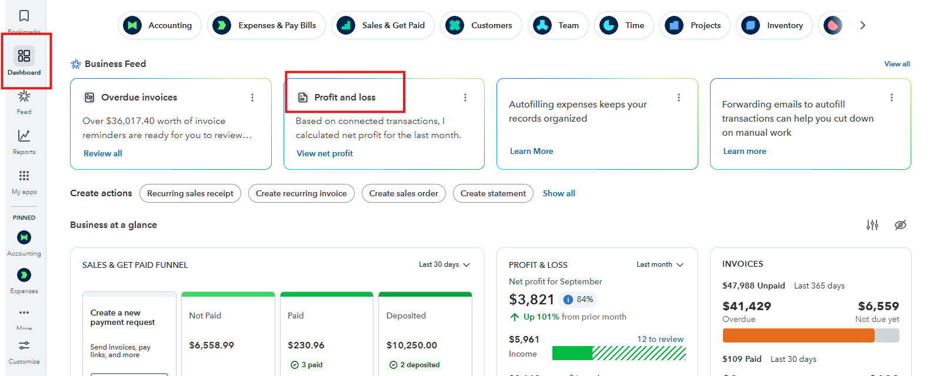Open Customize sliders icon in sidebar
The height and width of the screenshot is (376, 930).
24,345
